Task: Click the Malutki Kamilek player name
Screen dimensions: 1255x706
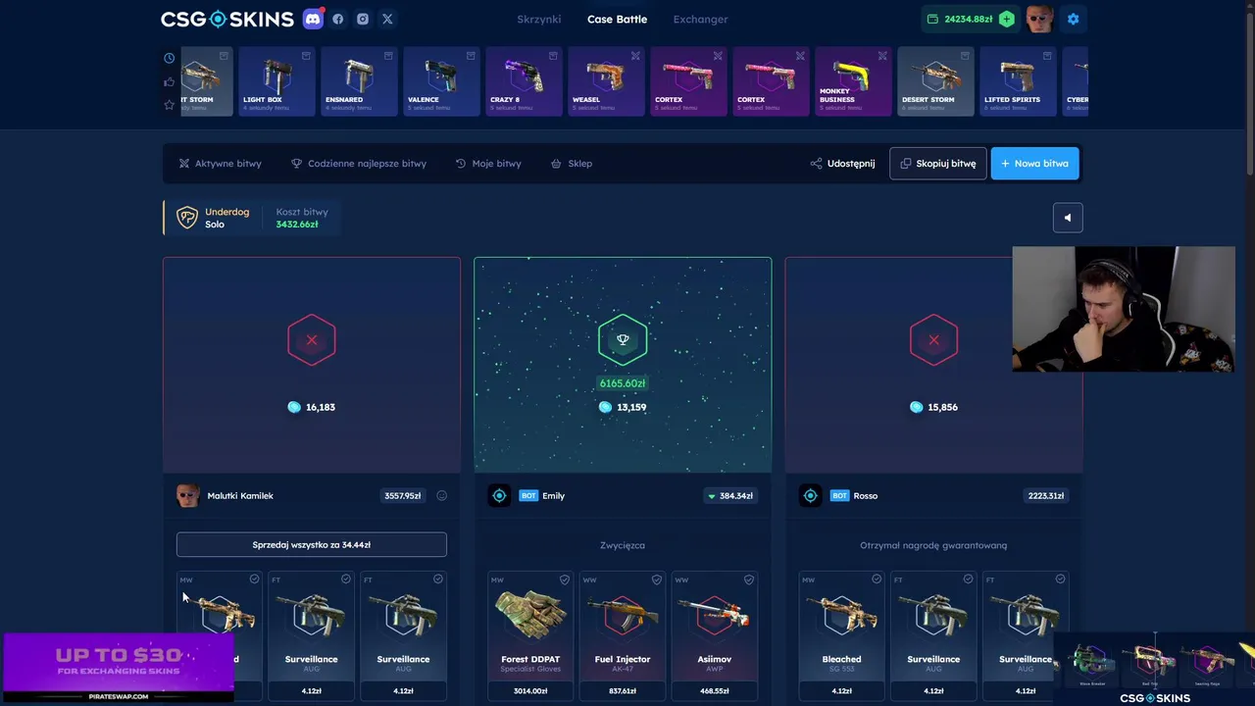Action: click(x=240, y=496)
